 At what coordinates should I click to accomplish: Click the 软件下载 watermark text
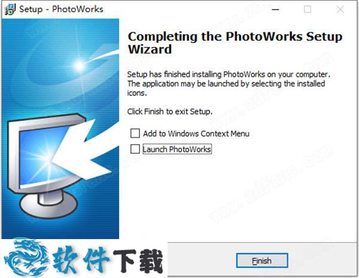pos(108,261)
